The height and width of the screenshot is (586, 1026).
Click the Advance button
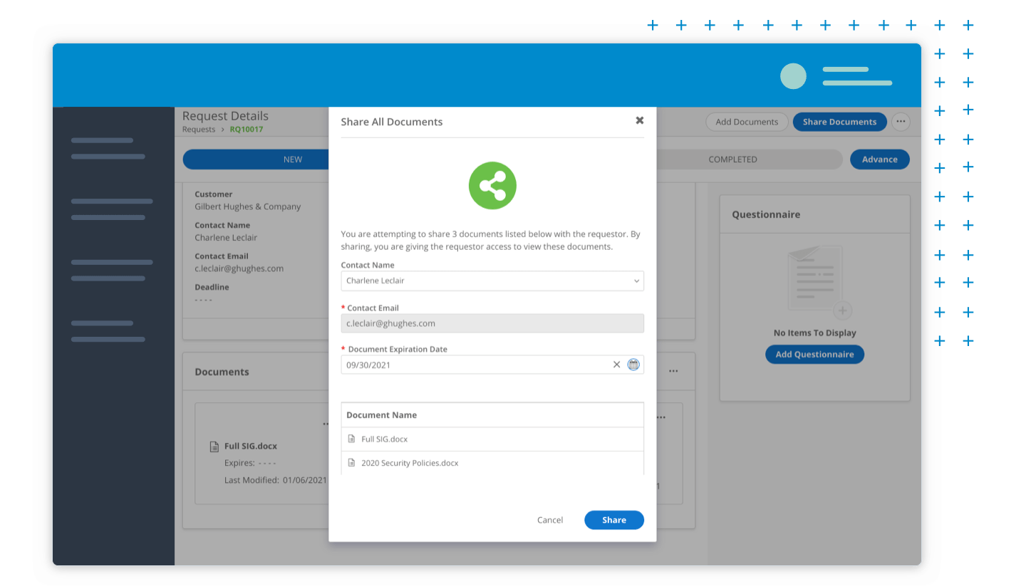pyautogui.click(x=880, y=159)
